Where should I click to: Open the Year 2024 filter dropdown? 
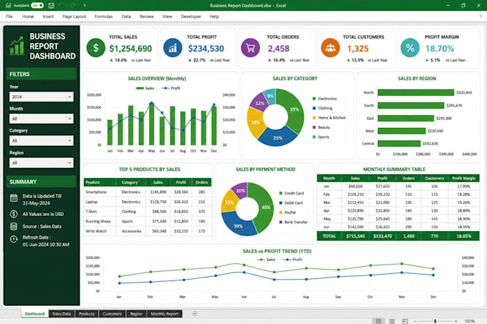coord(42,97)
